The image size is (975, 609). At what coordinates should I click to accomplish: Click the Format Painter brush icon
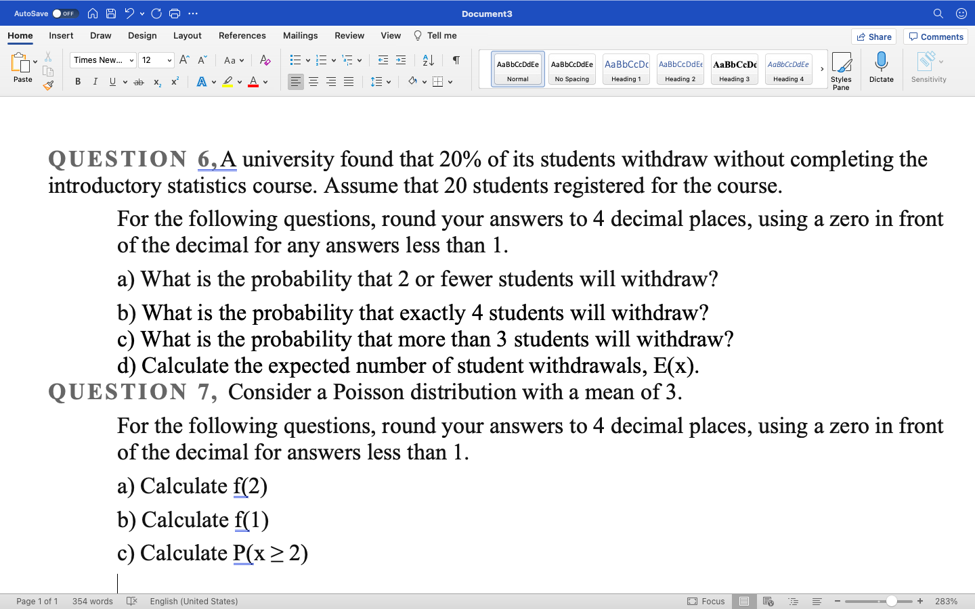(48, 85)
